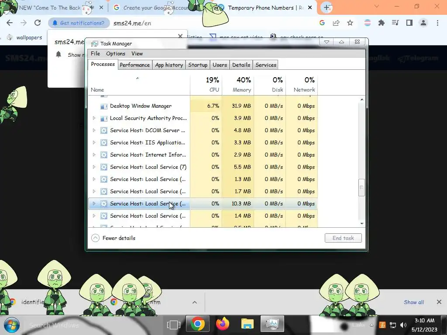Viewport: 447px width, 335px height.
Task: Expand Local Security Authority Process row
Action: (x=94, y=118)
